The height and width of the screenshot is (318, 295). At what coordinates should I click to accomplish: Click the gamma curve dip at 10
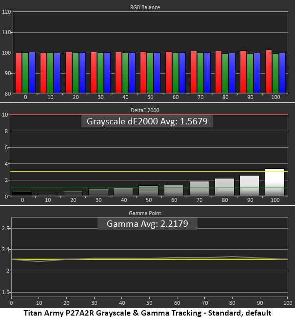(x=39, y=261)
